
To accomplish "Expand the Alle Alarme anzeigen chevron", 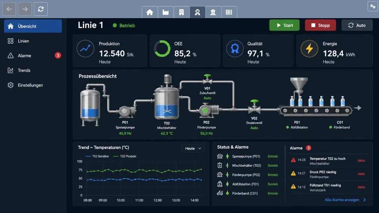I will click(x=365, y=200).
